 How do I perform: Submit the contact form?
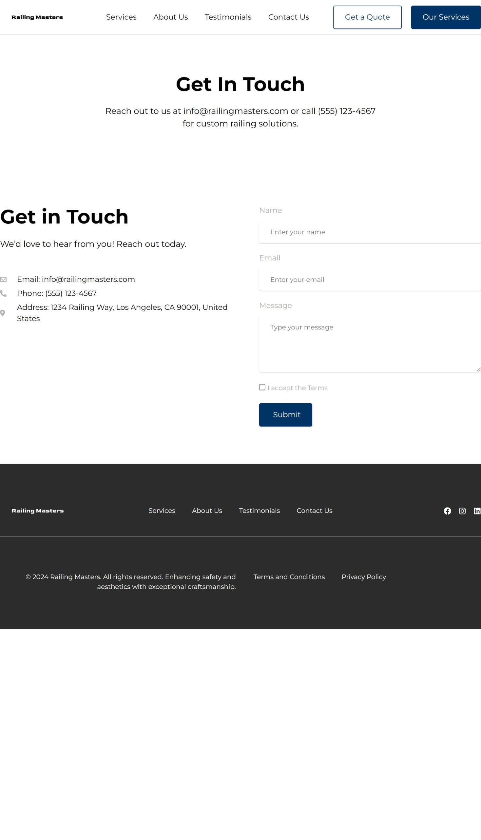coord(285,414)
